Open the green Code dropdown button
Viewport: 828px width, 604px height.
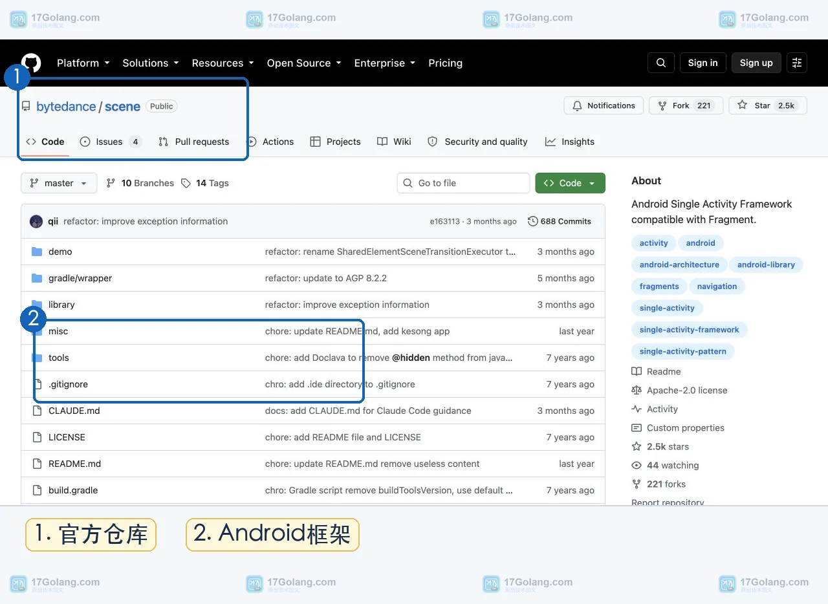pyautogui.click(x=571, y=183)
